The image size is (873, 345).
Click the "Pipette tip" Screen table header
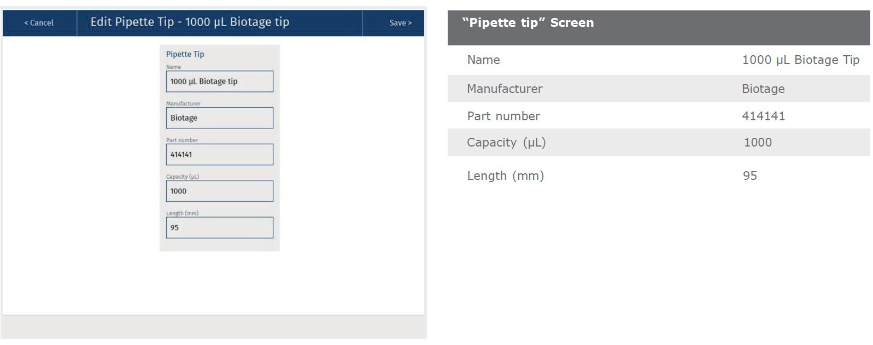tap(528, 23)
